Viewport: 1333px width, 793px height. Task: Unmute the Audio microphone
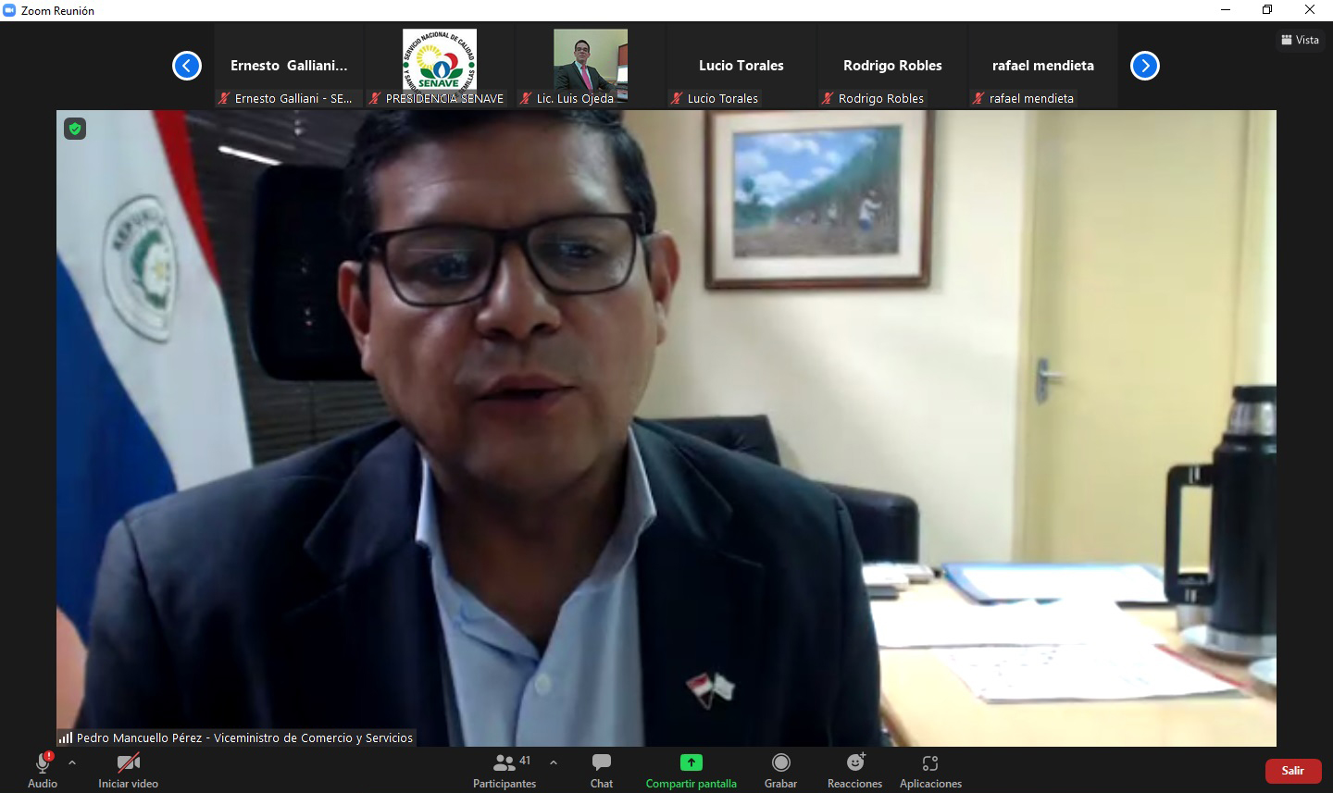(43, 770)
